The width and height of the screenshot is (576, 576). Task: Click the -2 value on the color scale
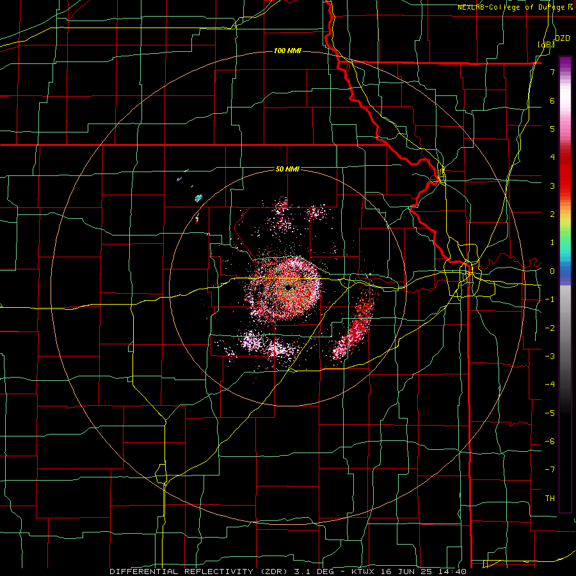pos(550,328)
